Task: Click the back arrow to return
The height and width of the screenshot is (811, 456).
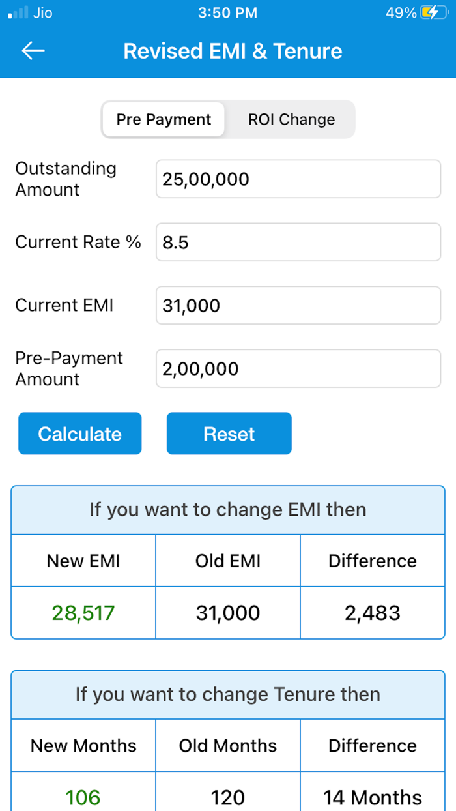Action: pos(33,51)
